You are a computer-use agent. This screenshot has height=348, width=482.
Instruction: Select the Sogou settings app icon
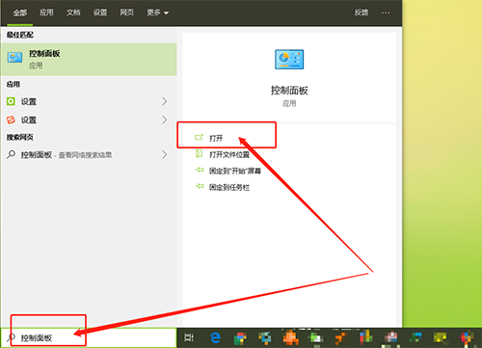11,120
